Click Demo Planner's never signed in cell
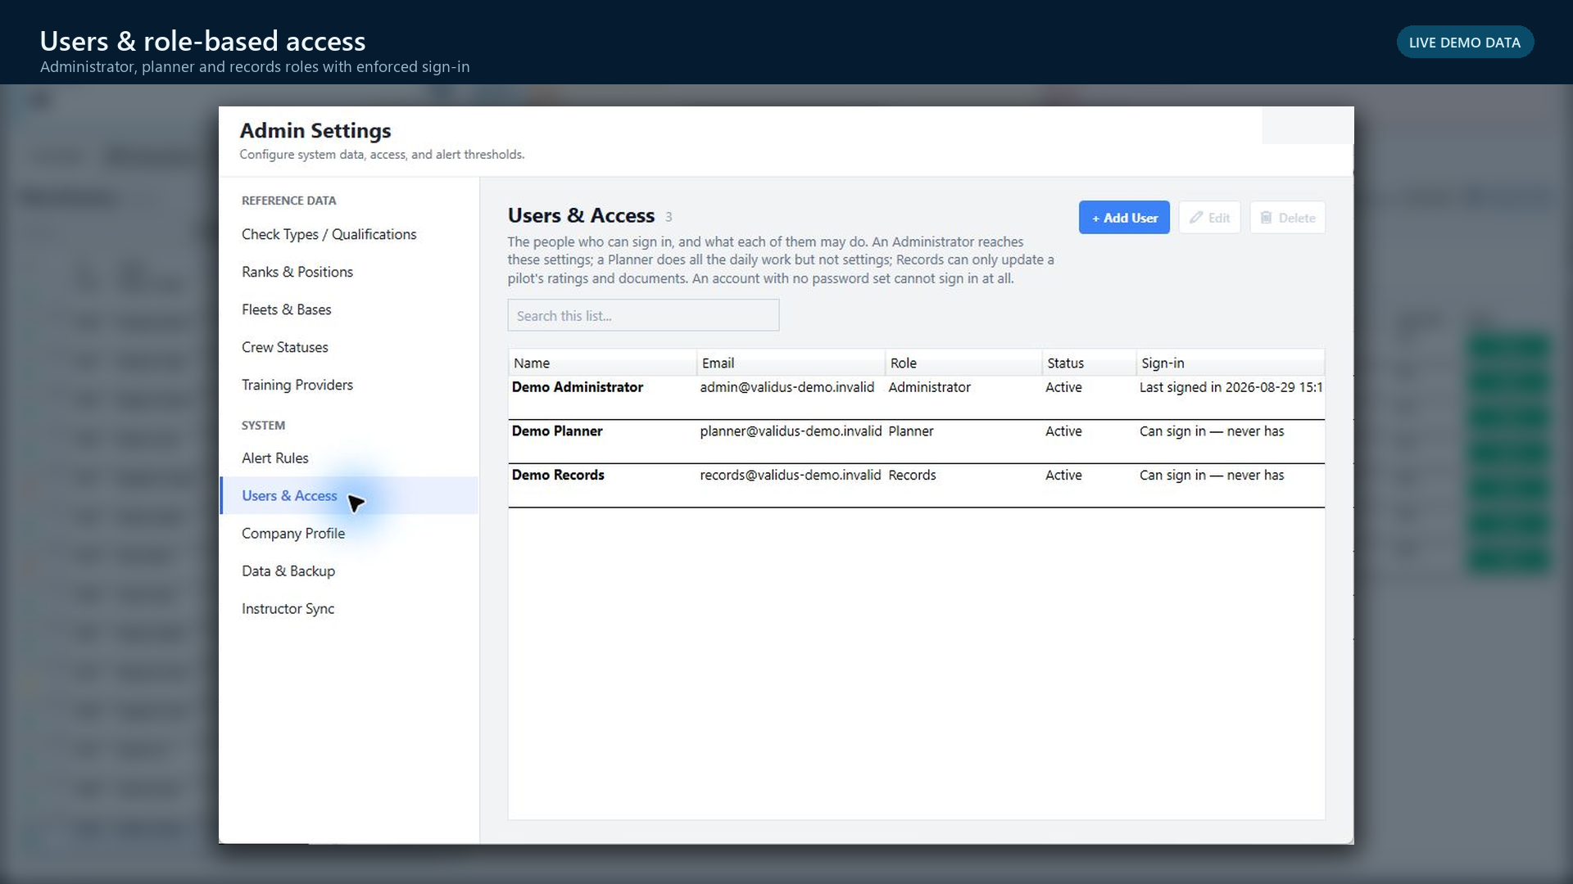The image size is (1573, 884). click(1212, 431)
